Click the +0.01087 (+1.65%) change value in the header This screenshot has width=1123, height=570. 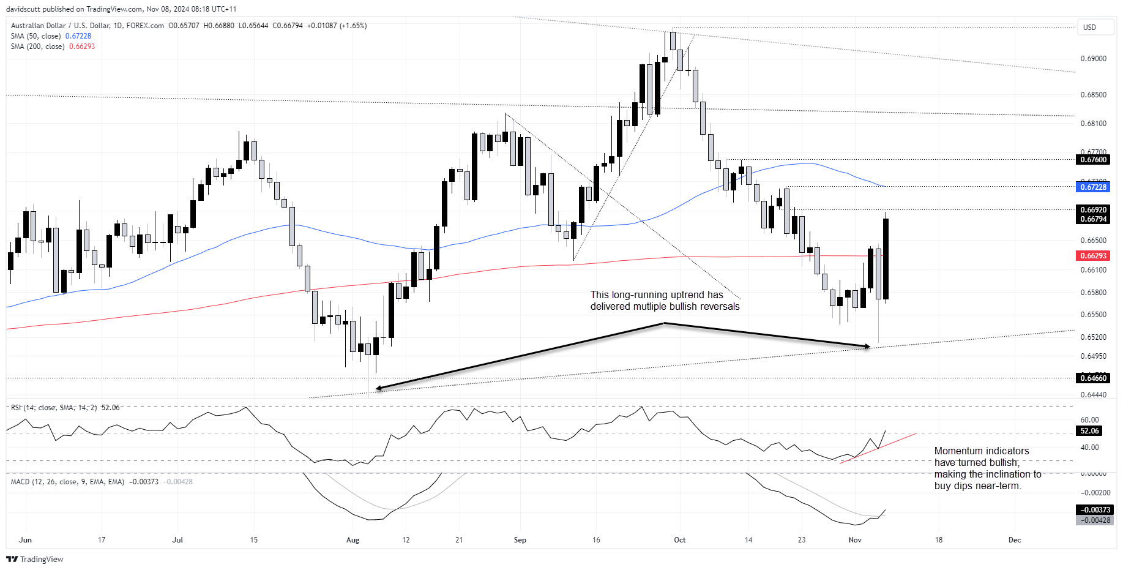click(337, 26)
